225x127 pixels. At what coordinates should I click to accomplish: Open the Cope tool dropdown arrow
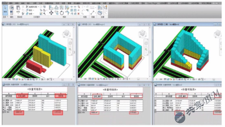[x=38, y=7]
